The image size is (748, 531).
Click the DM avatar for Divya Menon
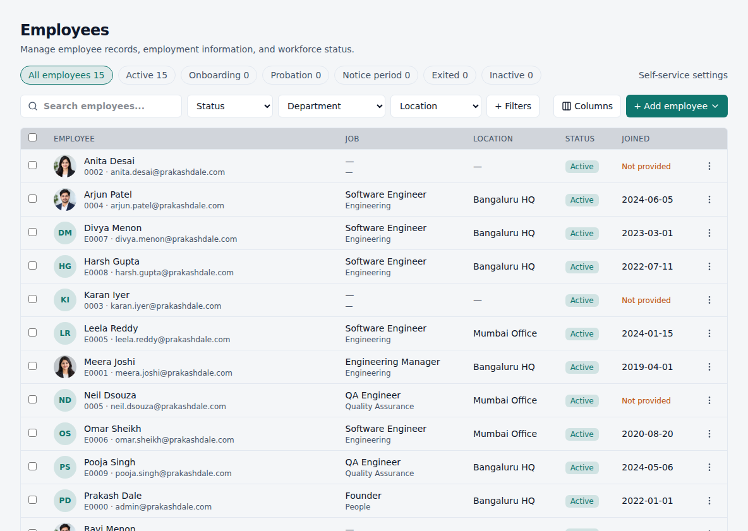coord(65,232)
